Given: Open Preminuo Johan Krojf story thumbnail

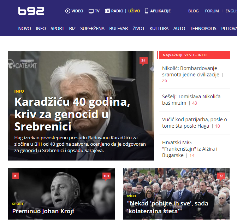Looking at the screenshot, I should (x=61, y=194).
